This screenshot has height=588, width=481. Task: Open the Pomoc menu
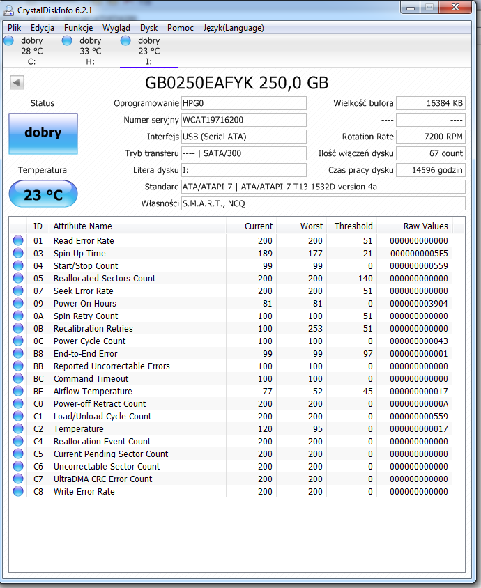(181, 28)
